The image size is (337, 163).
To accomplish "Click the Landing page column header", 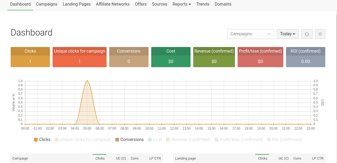I will click(x=214, y=158).
